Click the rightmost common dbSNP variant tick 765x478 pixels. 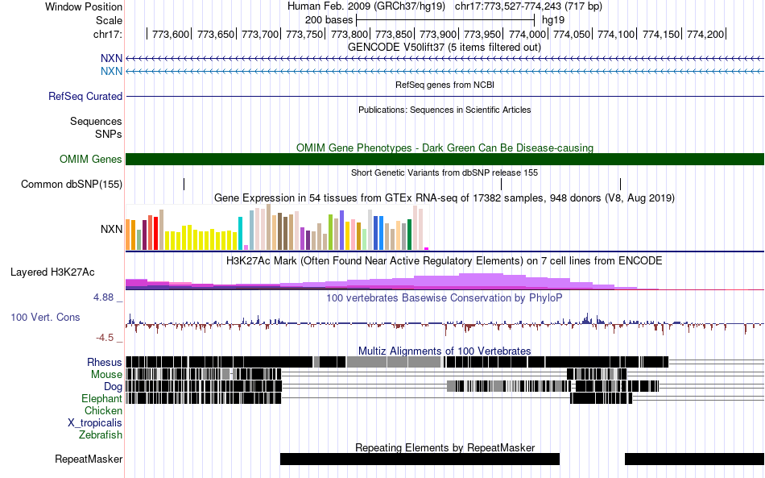click(620, 184)
